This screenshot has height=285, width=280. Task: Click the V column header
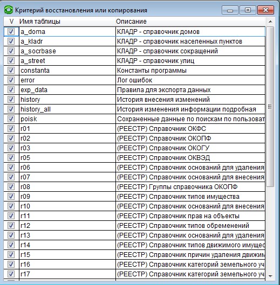[11, 22]
